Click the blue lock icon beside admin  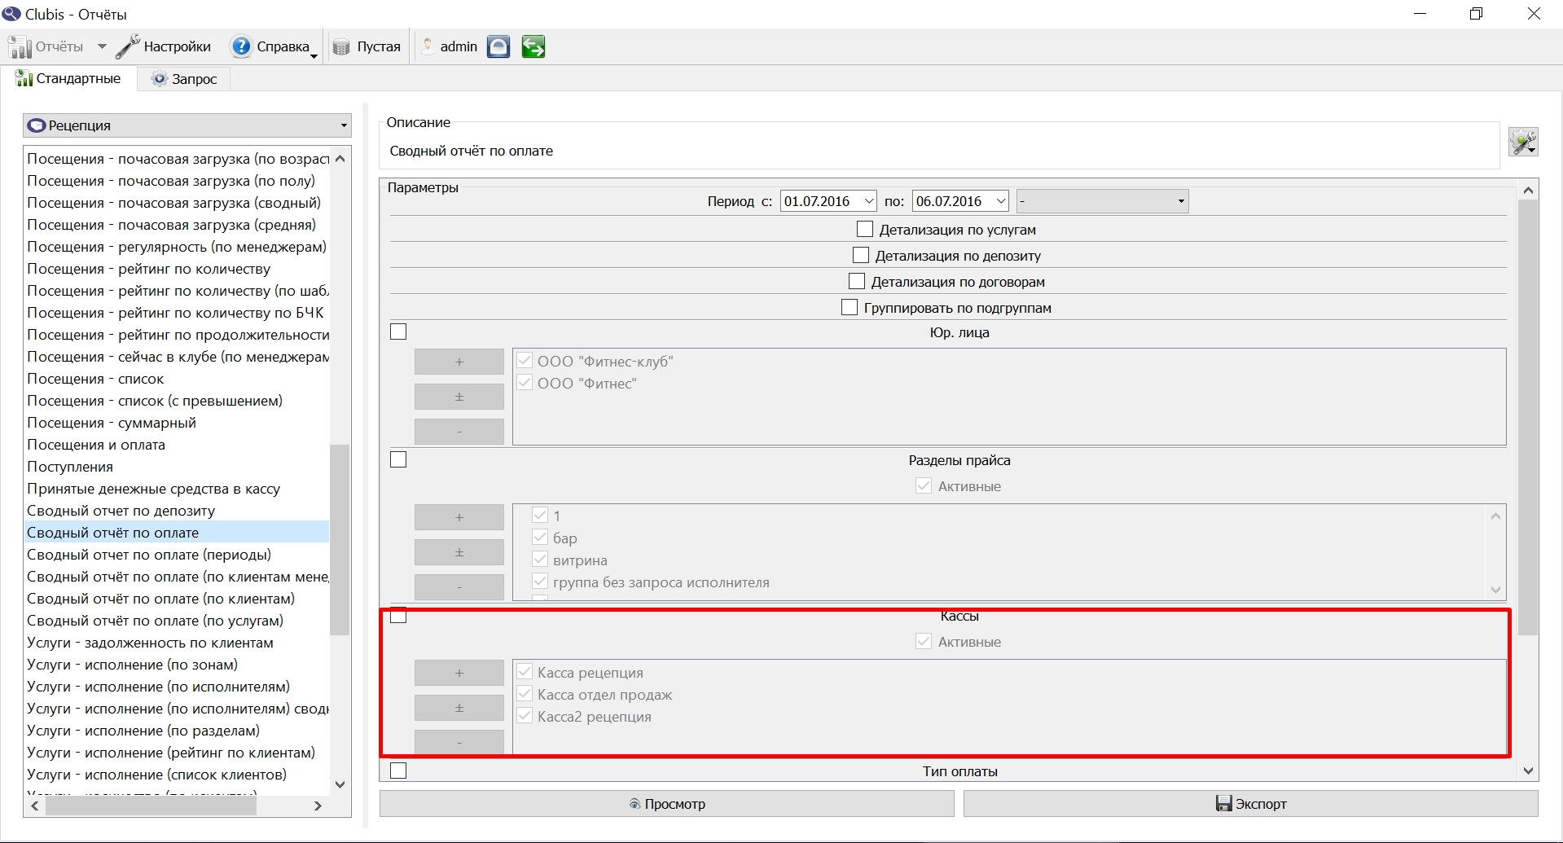tap(498, 46)
